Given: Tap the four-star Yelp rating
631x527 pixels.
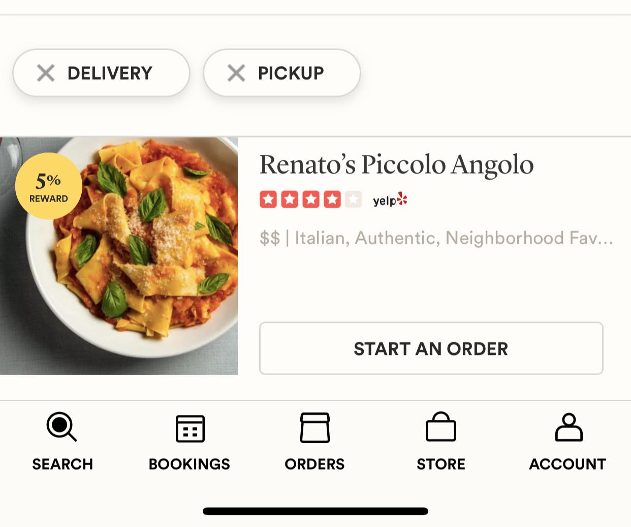Looking at the screenshot, I should [310, 200].
